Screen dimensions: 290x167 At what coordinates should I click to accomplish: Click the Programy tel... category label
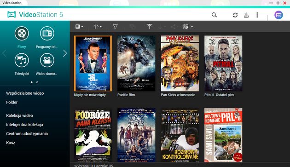click(47, 47)
